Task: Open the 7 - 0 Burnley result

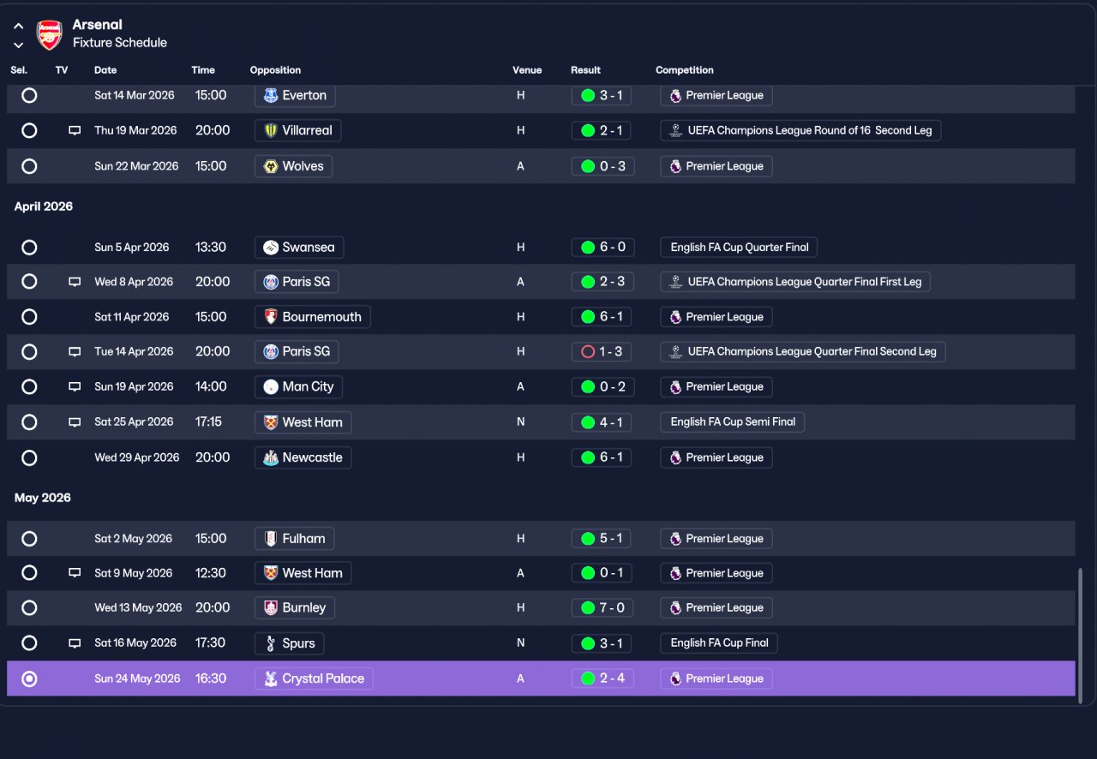Action: pos(602,607)
